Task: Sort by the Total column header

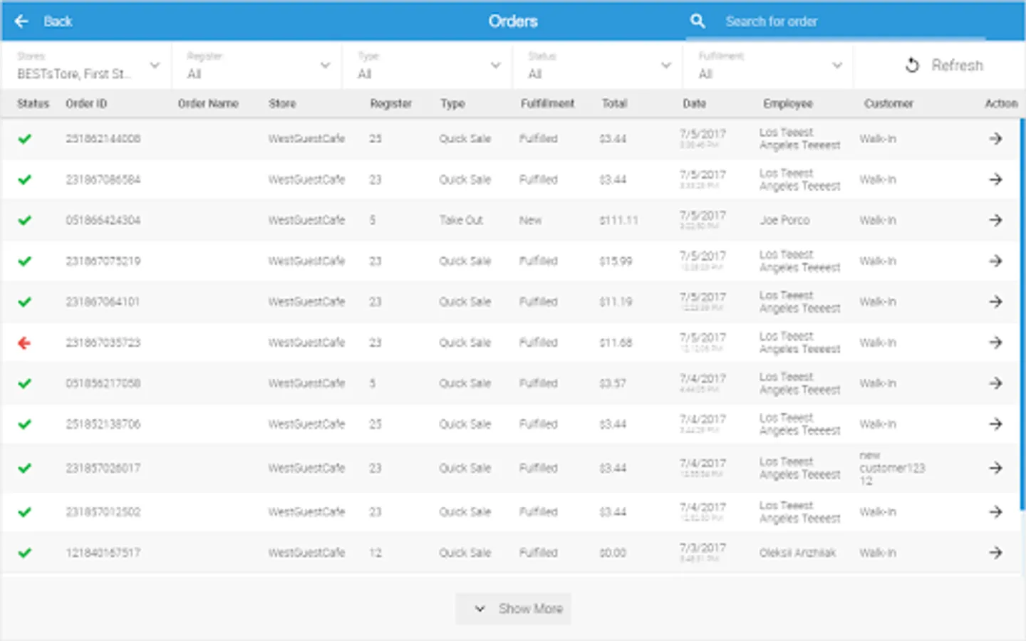Action: pyautogui.click(x=614, y=103)
